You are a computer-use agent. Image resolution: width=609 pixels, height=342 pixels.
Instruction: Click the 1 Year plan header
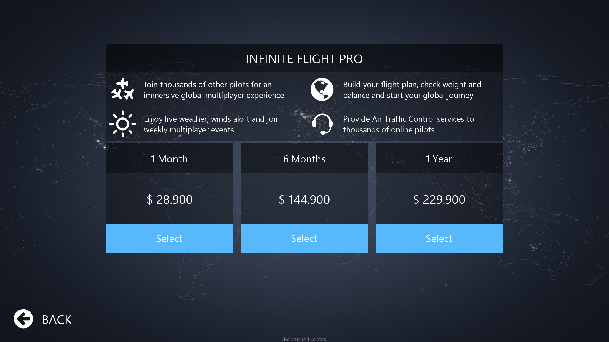[439, 159]
